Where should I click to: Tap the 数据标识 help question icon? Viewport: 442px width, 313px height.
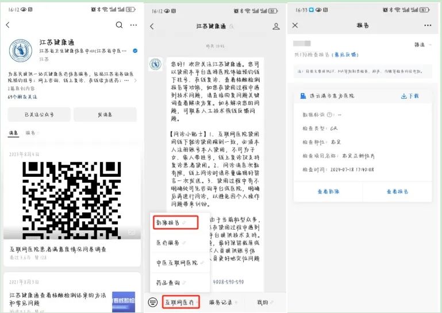click(x=329, y=115)
